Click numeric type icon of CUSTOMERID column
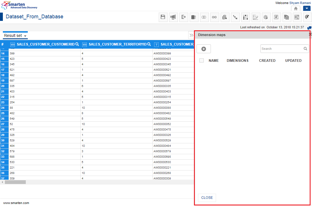The image size is (312, 206). pos(13,45)
